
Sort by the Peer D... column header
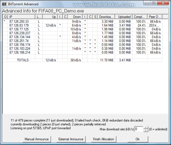click(x=155, y=17)
